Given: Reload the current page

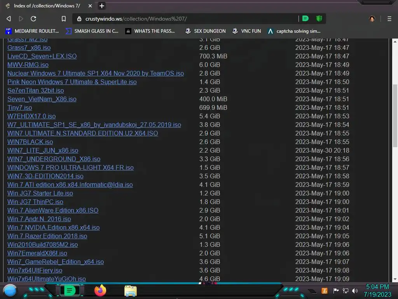Looking at the screenshot, I should click(x=33, y=19).
